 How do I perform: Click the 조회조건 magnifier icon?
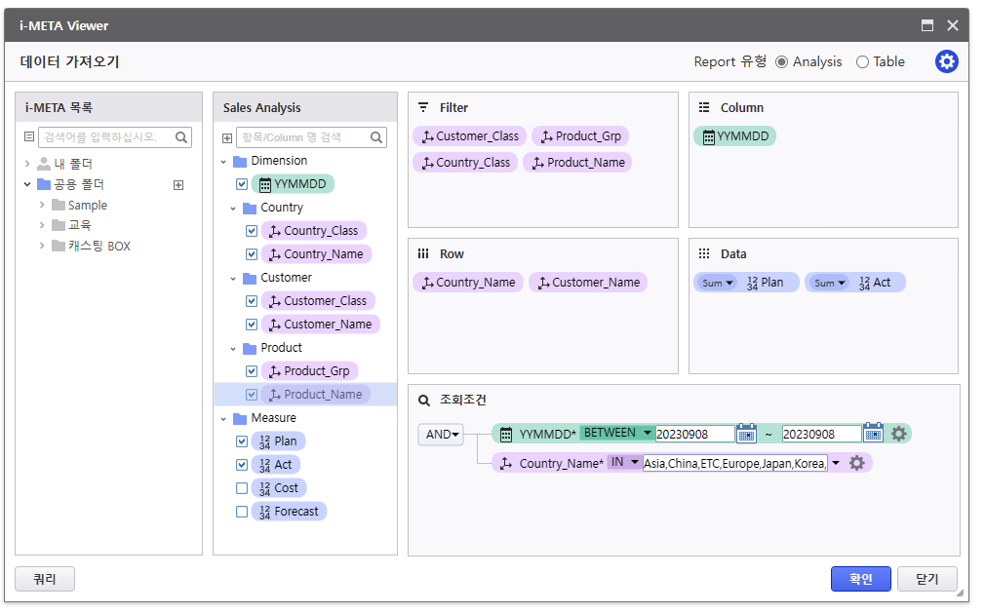point(424,401)
